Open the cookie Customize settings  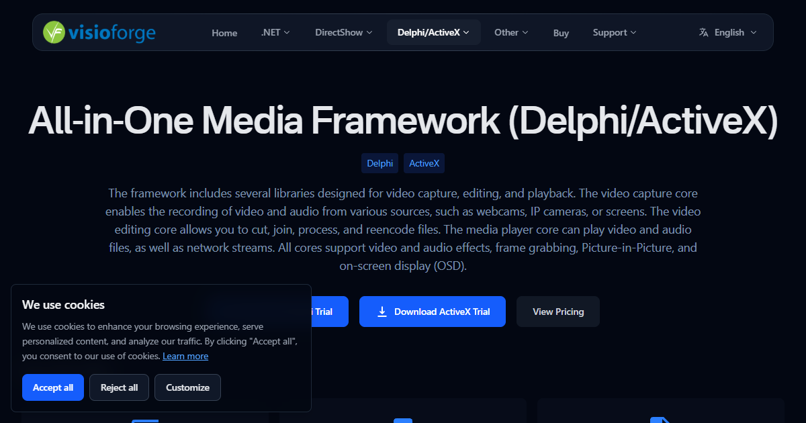(x=187, y=387)
